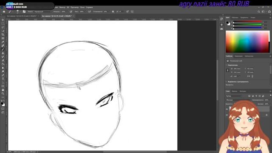Collapse the Transform section in Properties
Viewport: 272px width, 153px height.
227,65
